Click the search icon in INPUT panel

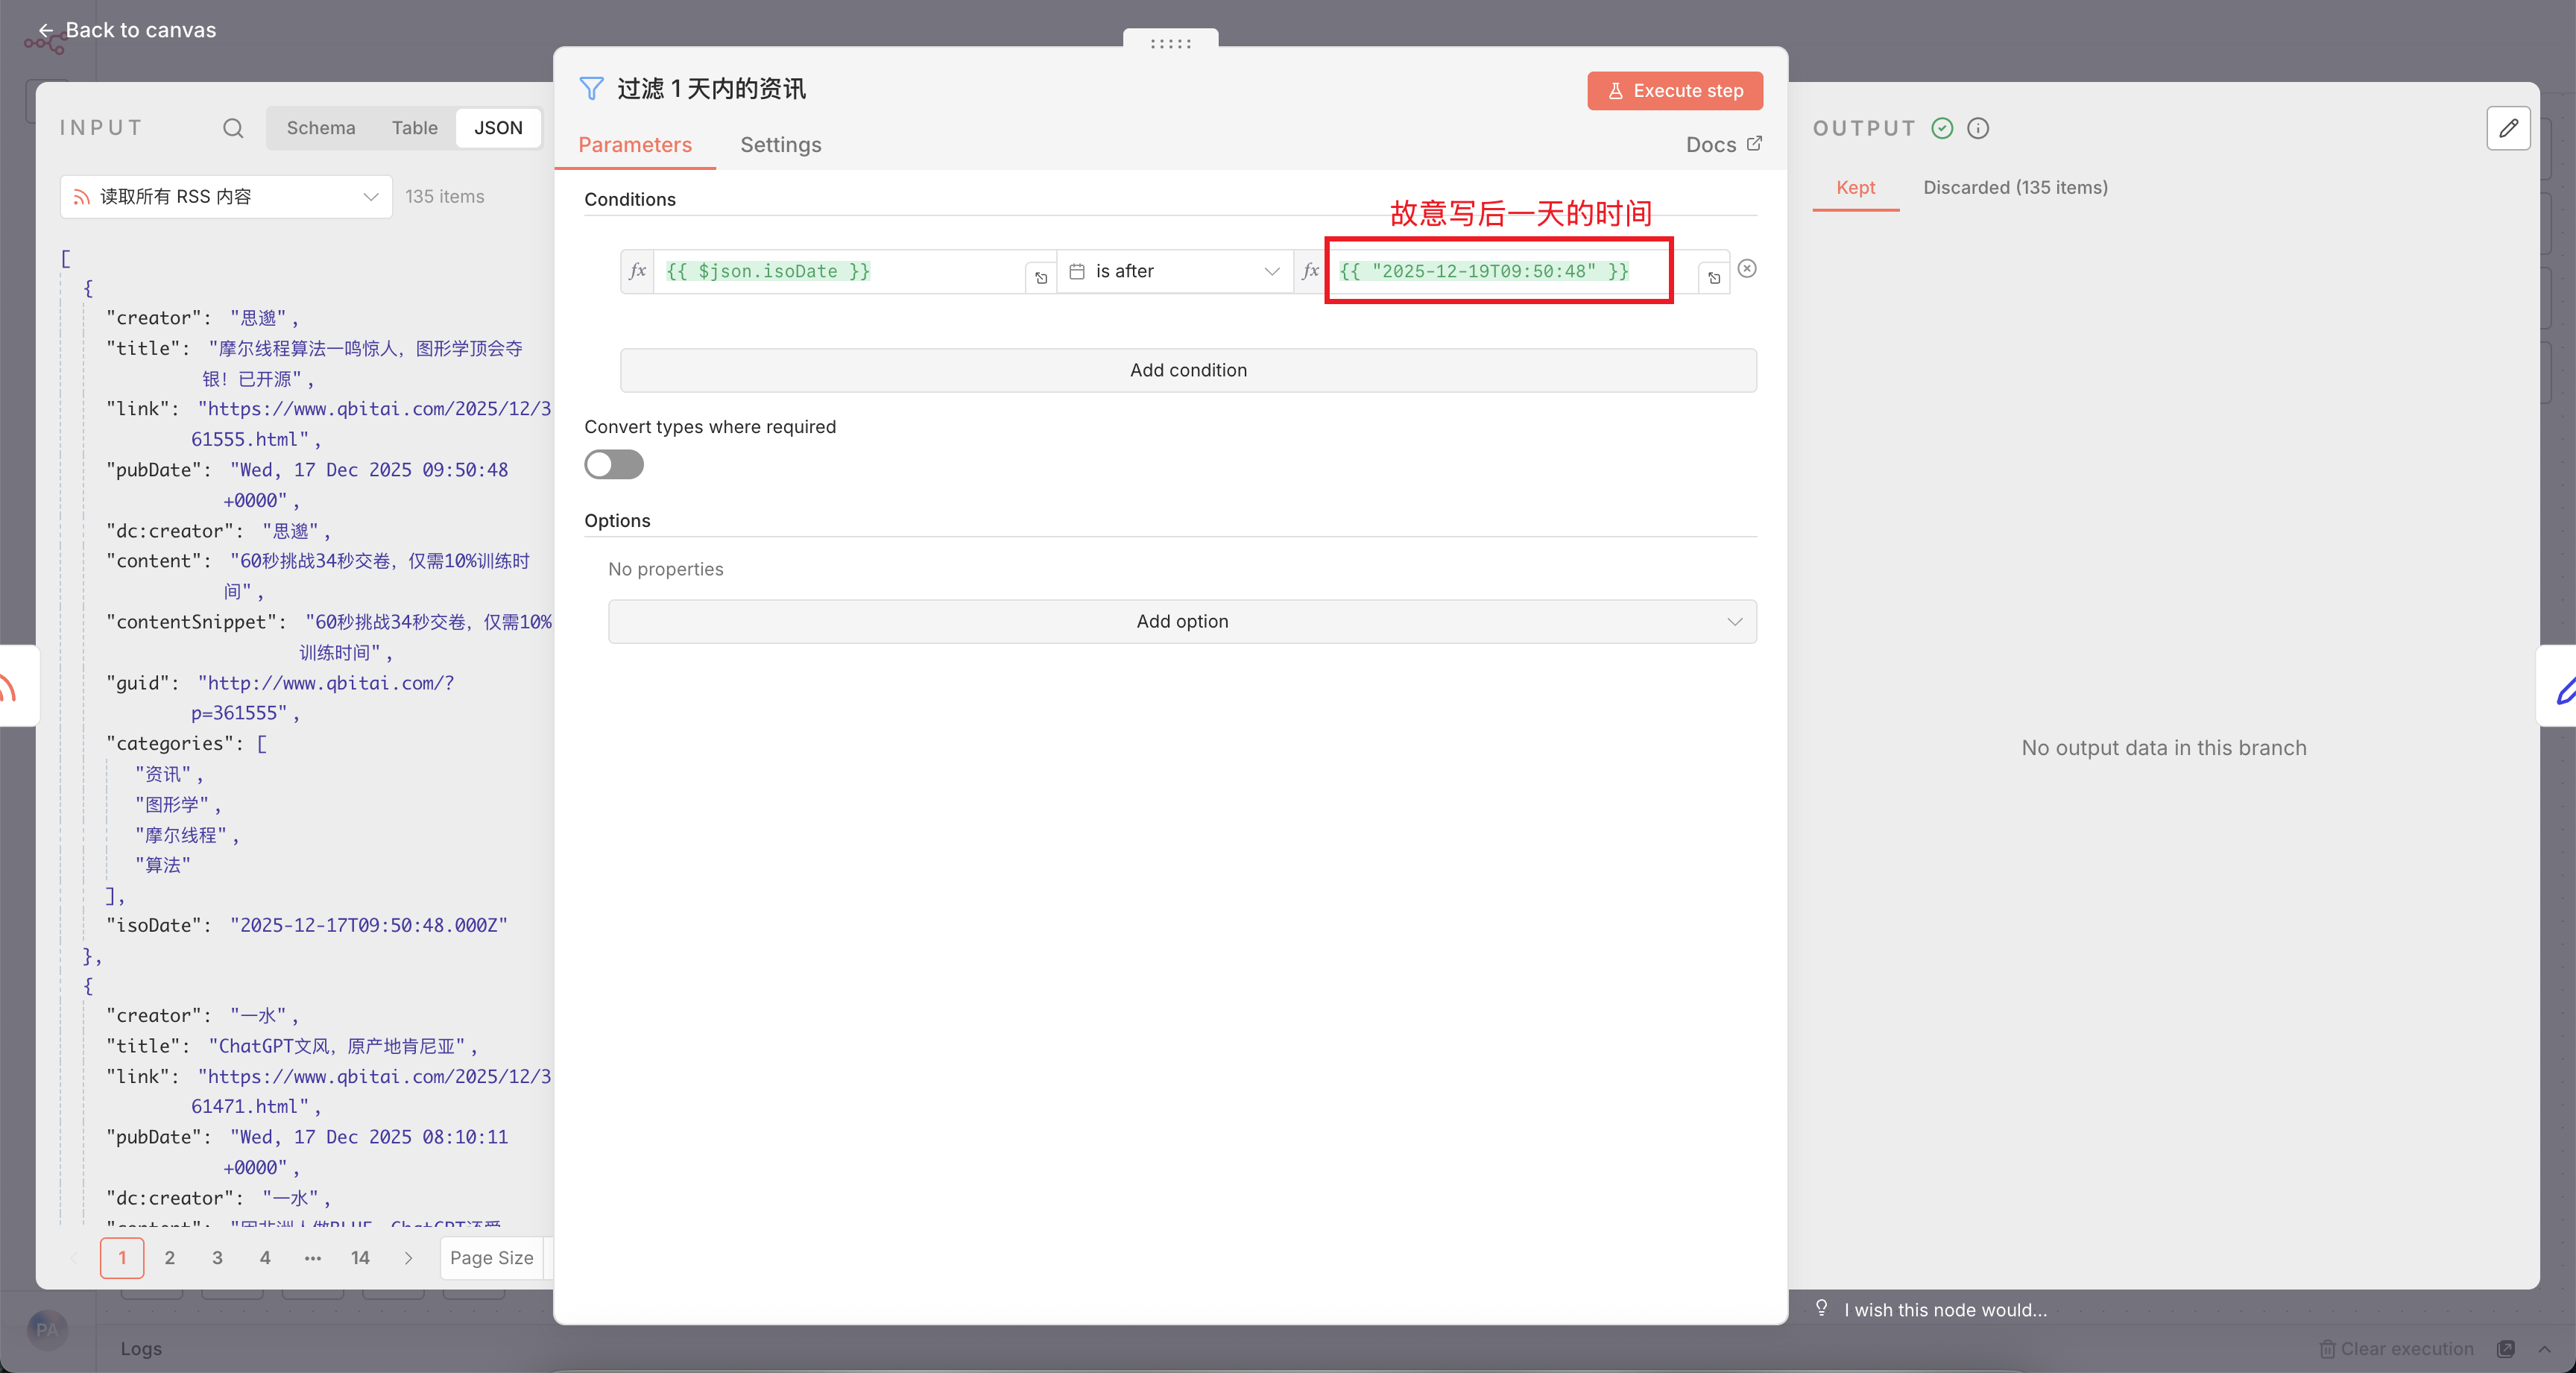click(233, 128)
